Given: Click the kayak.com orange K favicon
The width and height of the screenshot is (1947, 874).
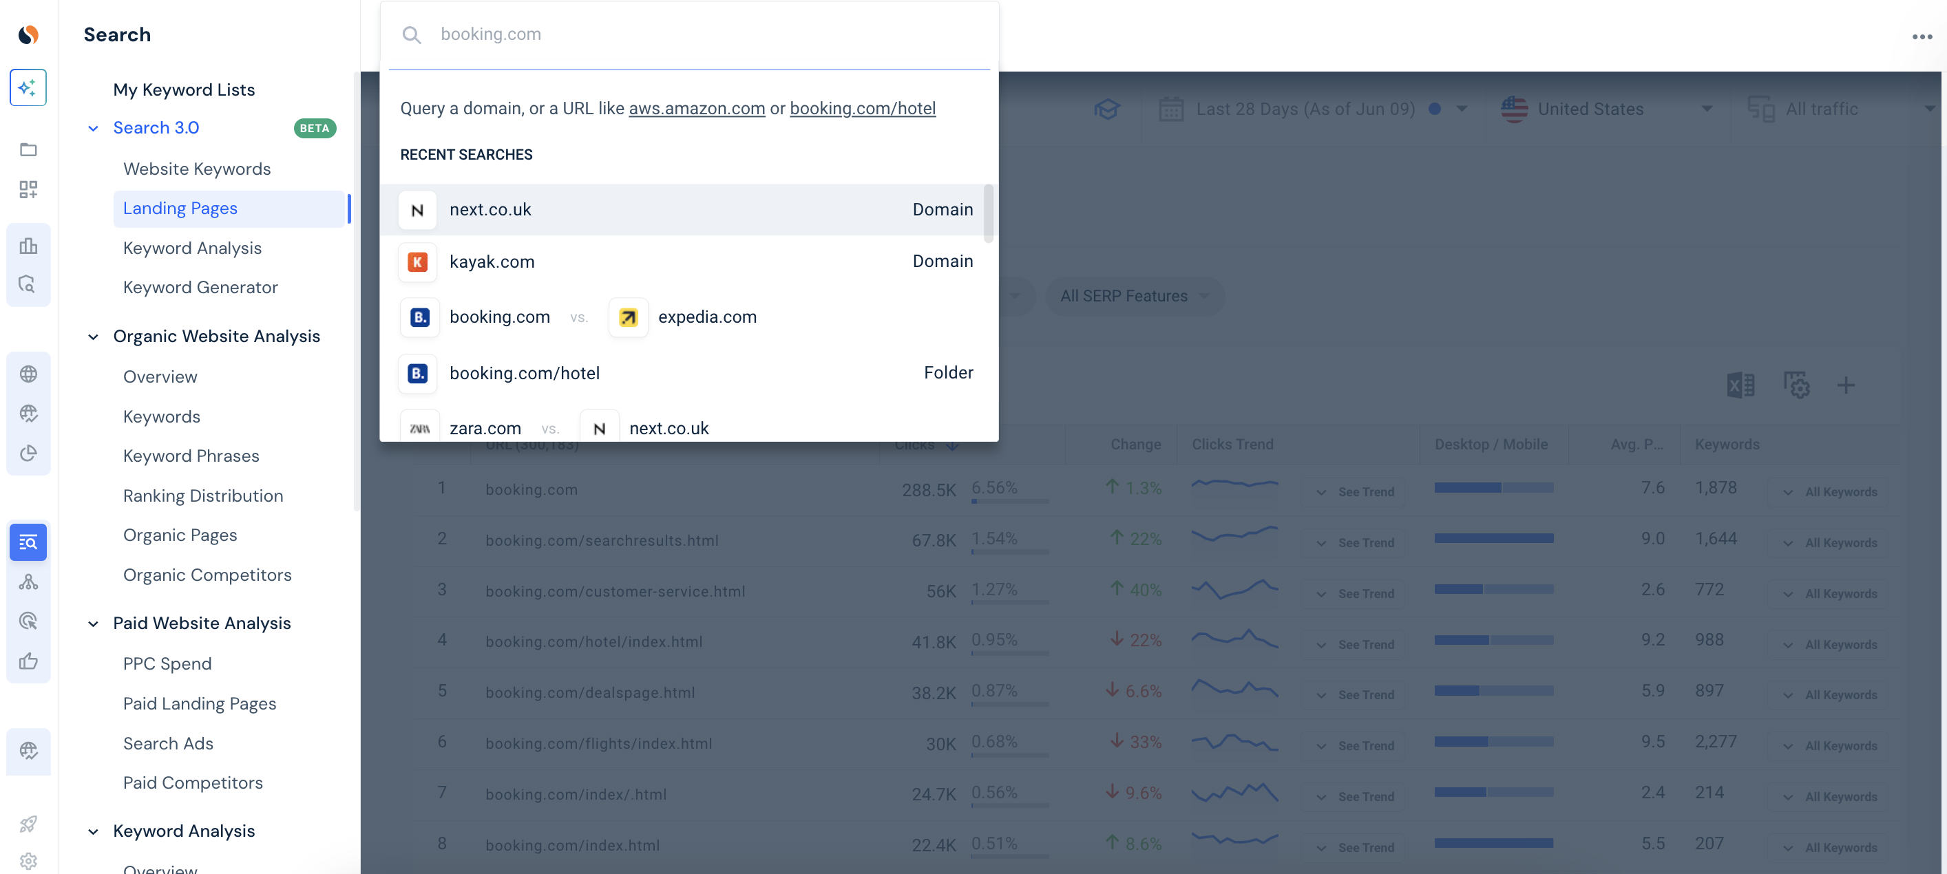Looking at the screenshot, I should tap(417, 262).
